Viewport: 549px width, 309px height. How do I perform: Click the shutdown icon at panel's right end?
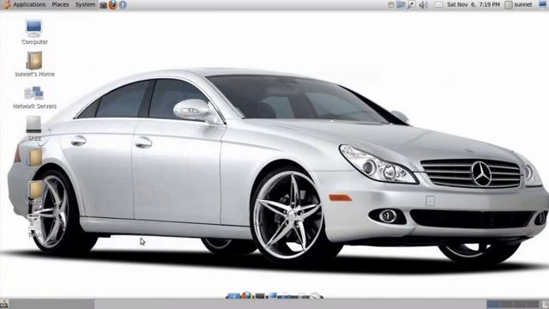544,3
